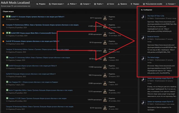The image size is (179, 113).
Task: Click Rakhir's avatar next to The Veiled Ledger
Action: [143, 60]
